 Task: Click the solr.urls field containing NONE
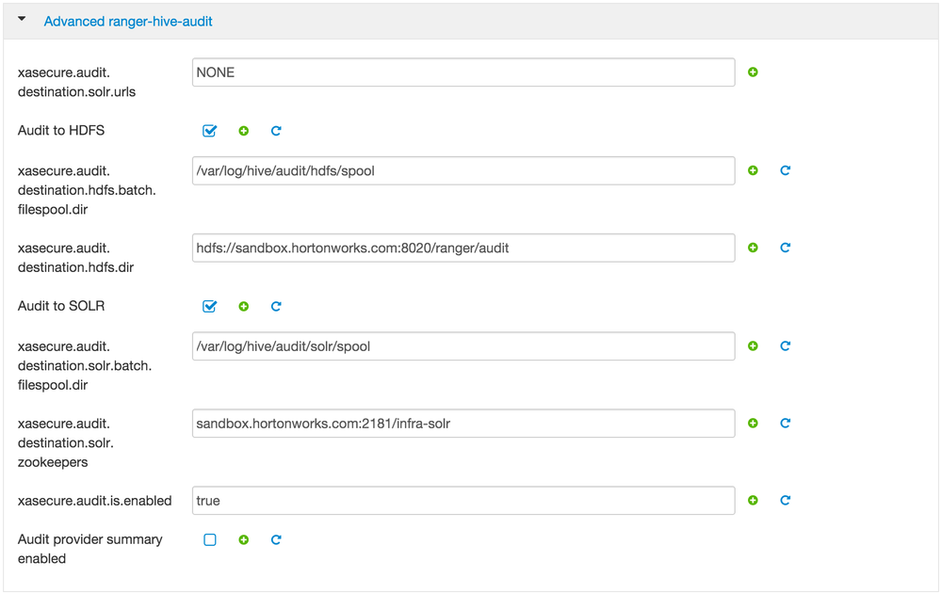pyautogui.click(x=462, y=72)
